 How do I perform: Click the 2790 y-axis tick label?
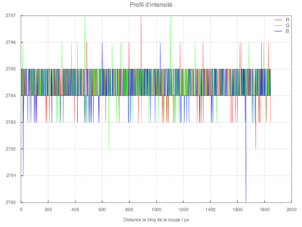click(10, 203)
